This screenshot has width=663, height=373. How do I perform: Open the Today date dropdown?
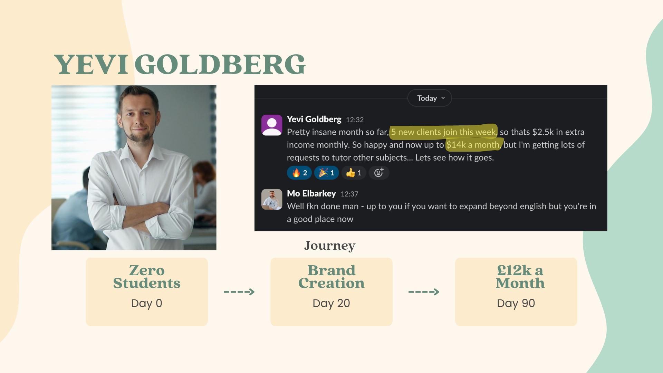(429, 98)
